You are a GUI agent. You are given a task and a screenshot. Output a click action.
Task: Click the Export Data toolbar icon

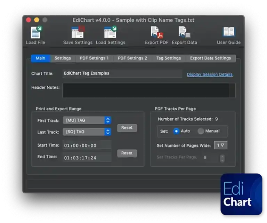coord(184,32)
